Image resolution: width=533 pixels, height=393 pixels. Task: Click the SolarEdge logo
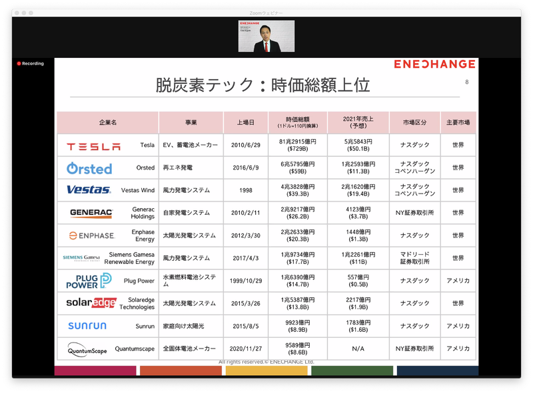click(x=91, y=303)
